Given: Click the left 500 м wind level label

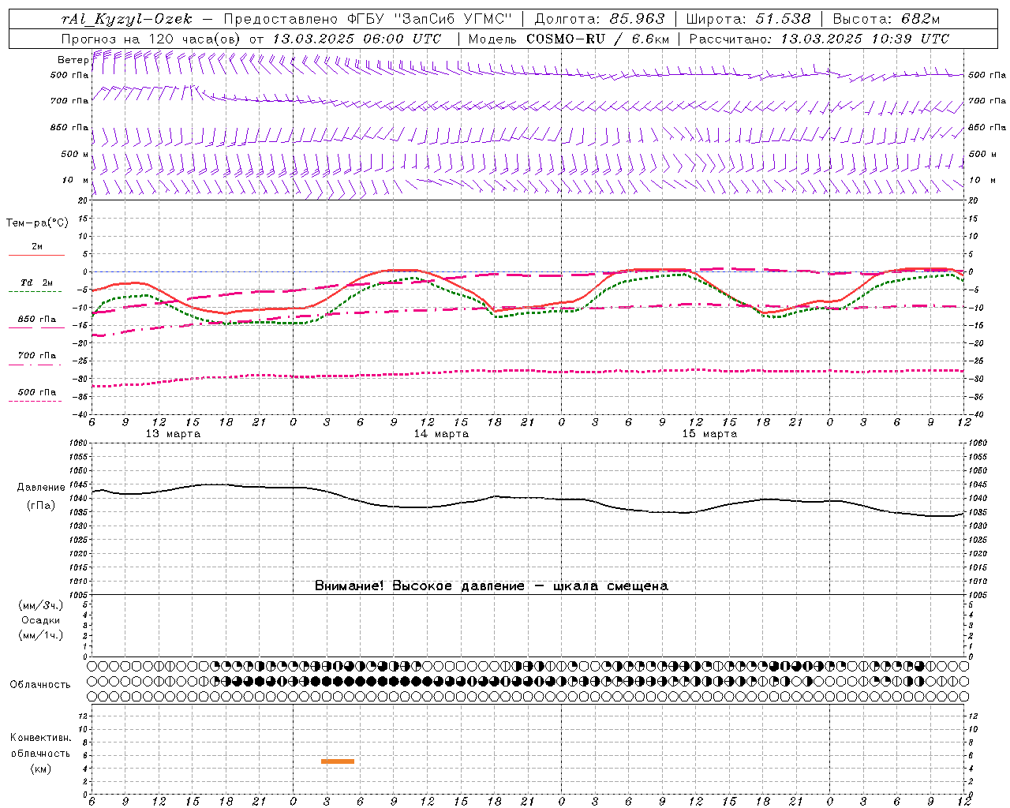Looking at the screenshot, I should click(75, 154).
